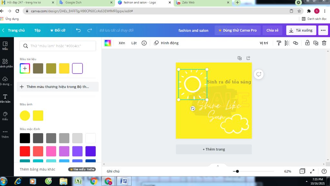The image size is (330, 186).
Task: Click the Hình động animate option
Action: tap(166, 43)
